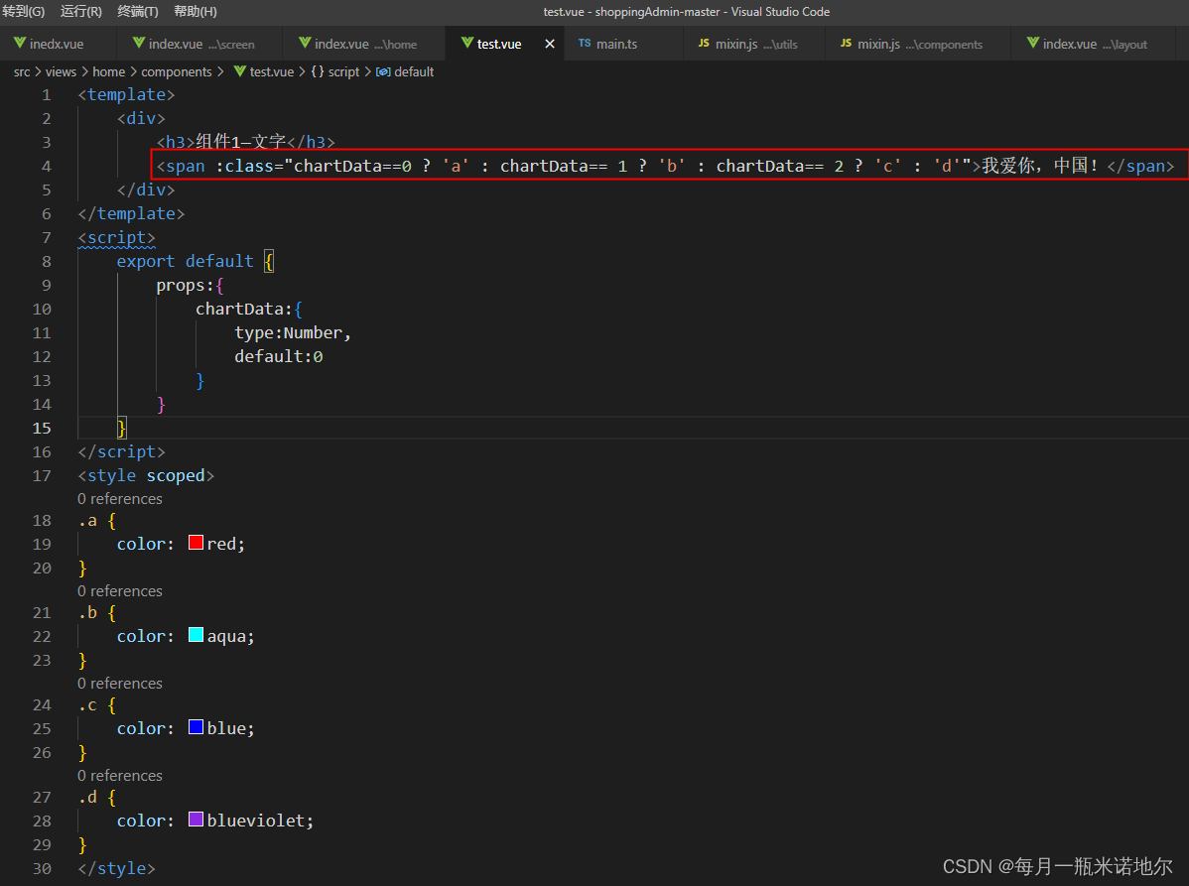The height and width of the screenshot is (886, 1189).
Task: Click the </template> closing tag
Action: pos(131,214)
